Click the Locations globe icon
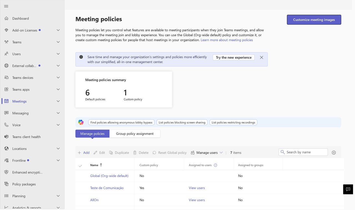The width and height of the screenshot is (355, 210). coord(6,149)
